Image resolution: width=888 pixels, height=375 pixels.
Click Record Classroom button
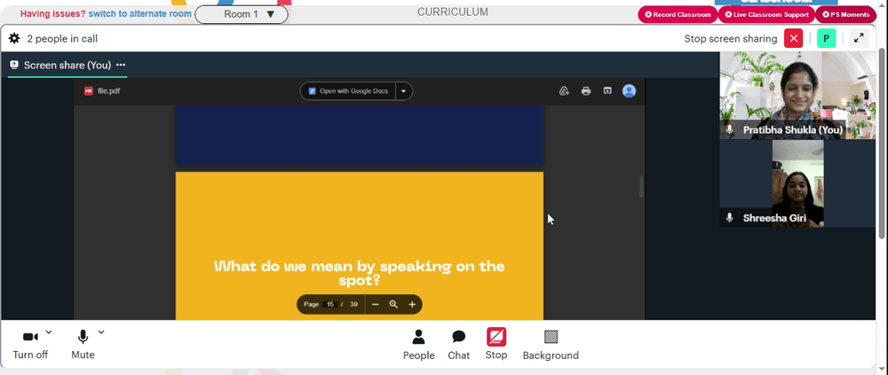click(678, 15)
